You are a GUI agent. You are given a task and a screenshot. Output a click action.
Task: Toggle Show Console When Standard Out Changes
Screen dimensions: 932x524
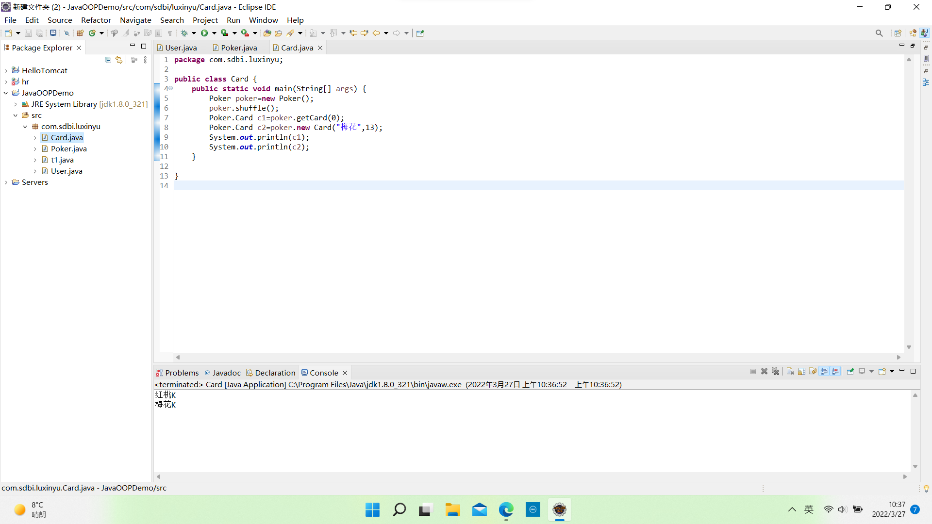coord(824,372)
